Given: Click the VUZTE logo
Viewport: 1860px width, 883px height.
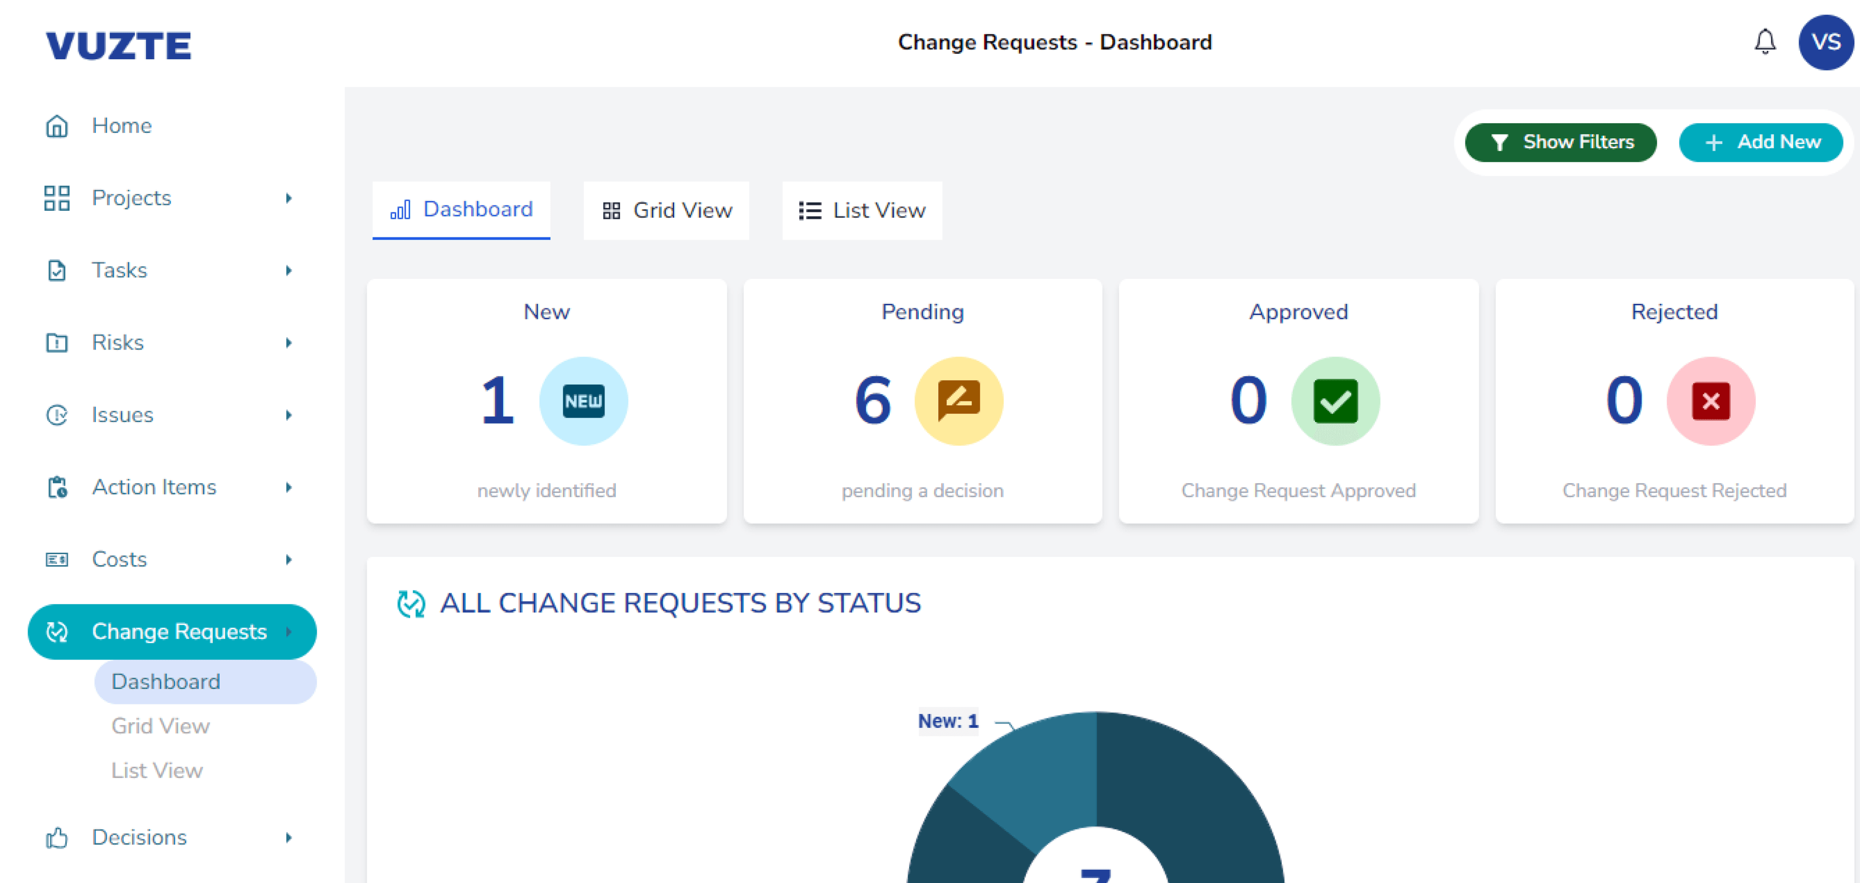Looking at the screenshot, I should coord(118,46).
